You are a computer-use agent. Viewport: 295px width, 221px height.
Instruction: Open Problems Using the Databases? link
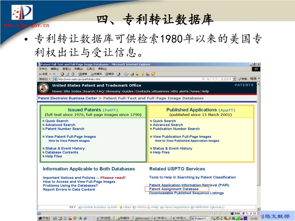[70, 186]
